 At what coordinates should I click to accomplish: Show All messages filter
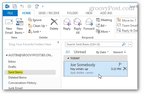click(68, 52)
